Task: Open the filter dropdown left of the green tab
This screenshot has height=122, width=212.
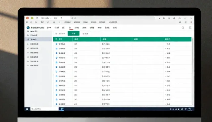Action: click(60, 33)
